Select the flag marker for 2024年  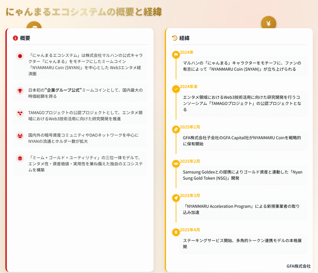tap(176, 55)
